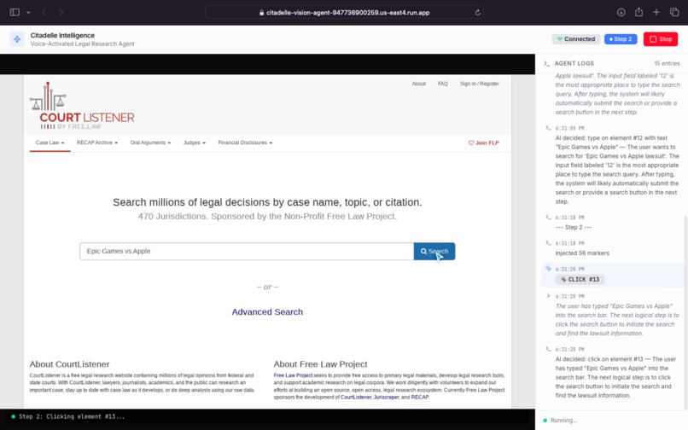Go forward with the Safari forward arrow
Screen dimensions: 688x430
click(x=61, y=12)
